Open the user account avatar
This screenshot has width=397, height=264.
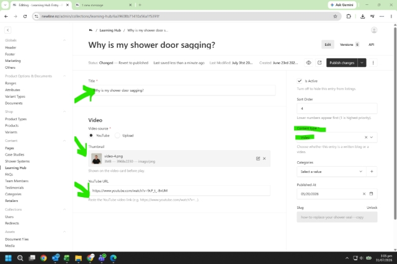(x=373, y=30)
